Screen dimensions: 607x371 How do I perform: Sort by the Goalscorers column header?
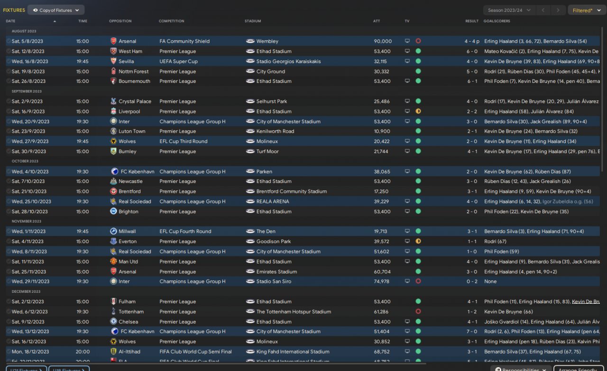click(497, 21)
